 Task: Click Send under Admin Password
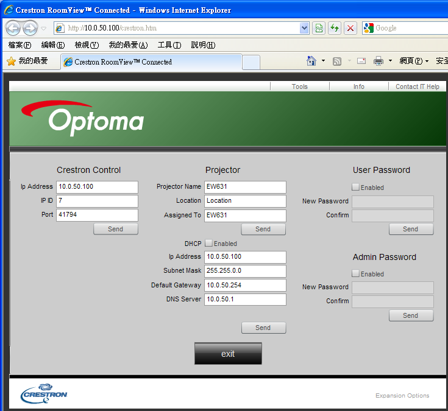pyautogui.click(x=411, y=315)
